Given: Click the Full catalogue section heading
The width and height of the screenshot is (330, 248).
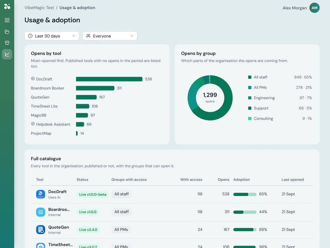Looking at the screenshot, I should click(46, 159).
